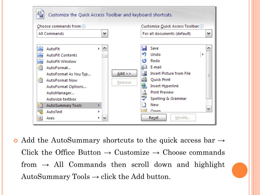
Task: Expand the Axes submenu arrow
Action: click(99, 118)
